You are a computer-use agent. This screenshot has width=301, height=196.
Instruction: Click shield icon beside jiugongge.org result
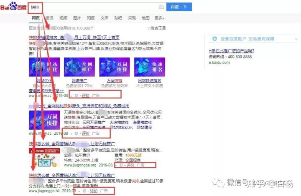(x=122, y=165)
